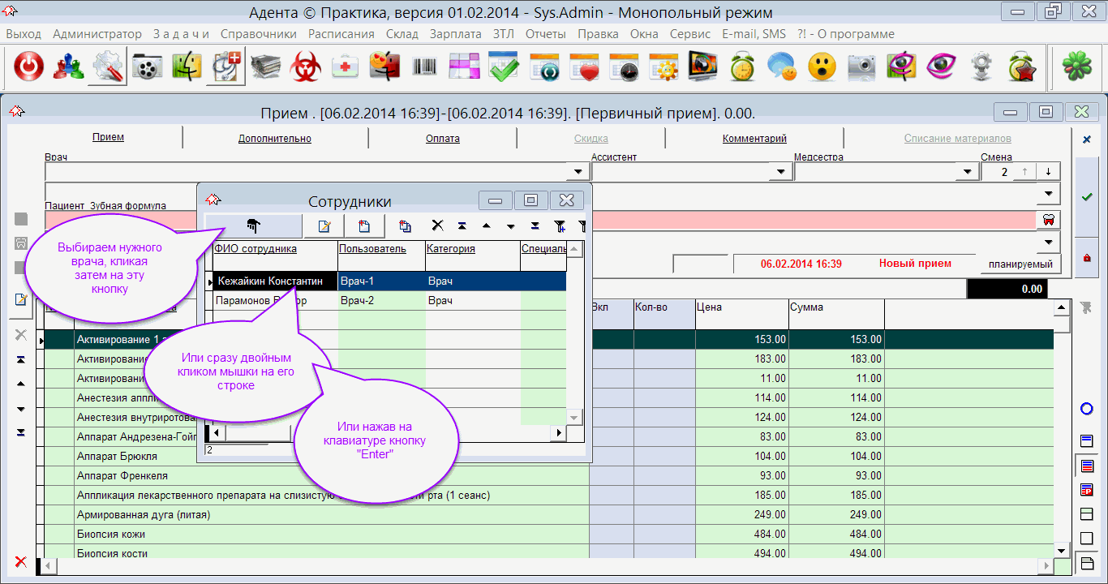Open the Комментарий tab

(754, 139)
